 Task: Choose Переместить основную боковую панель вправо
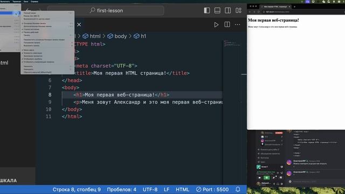47,39
